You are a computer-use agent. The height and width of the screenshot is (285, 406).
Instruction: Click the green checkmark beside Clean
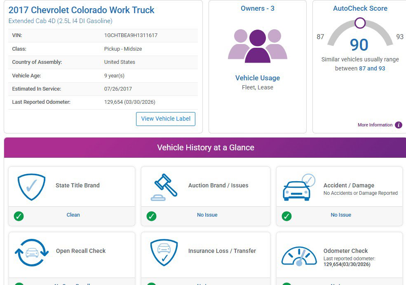(x=19, y=216)
